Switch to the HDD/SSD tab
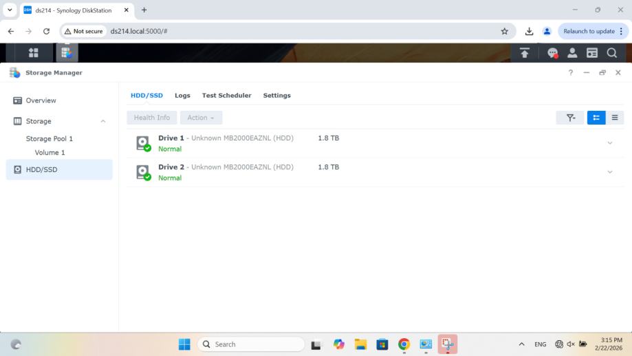Screen dimensions: 632x356 (146, 96)
